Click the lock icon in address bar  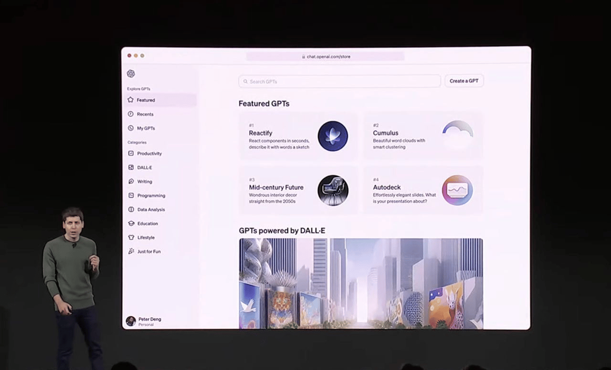(304, 56)
